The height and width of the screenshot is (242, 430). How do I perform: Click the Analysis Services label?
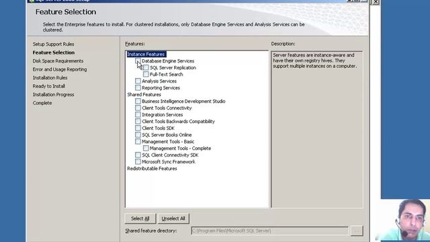click(x=159, y=81)
